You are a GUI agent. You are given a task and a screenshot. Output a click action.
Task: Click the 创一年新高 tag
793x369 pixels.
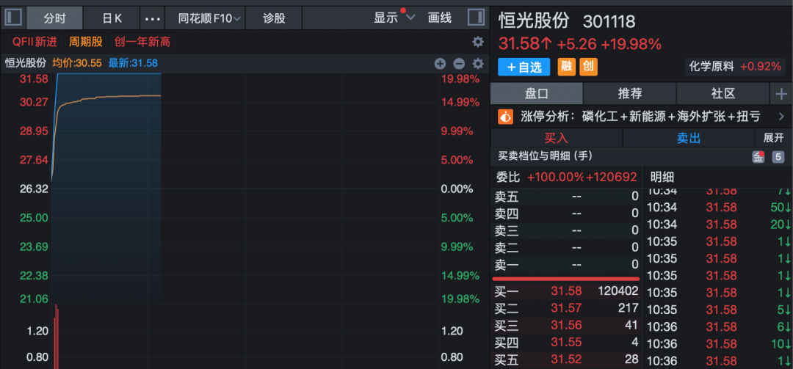[142, 42]
